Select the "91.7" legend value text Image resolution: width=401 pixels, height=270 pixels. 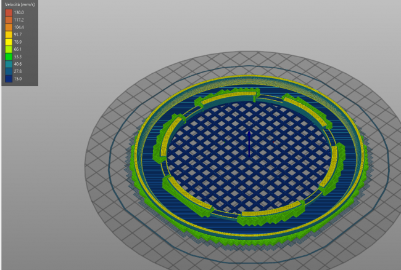point(18,34)
